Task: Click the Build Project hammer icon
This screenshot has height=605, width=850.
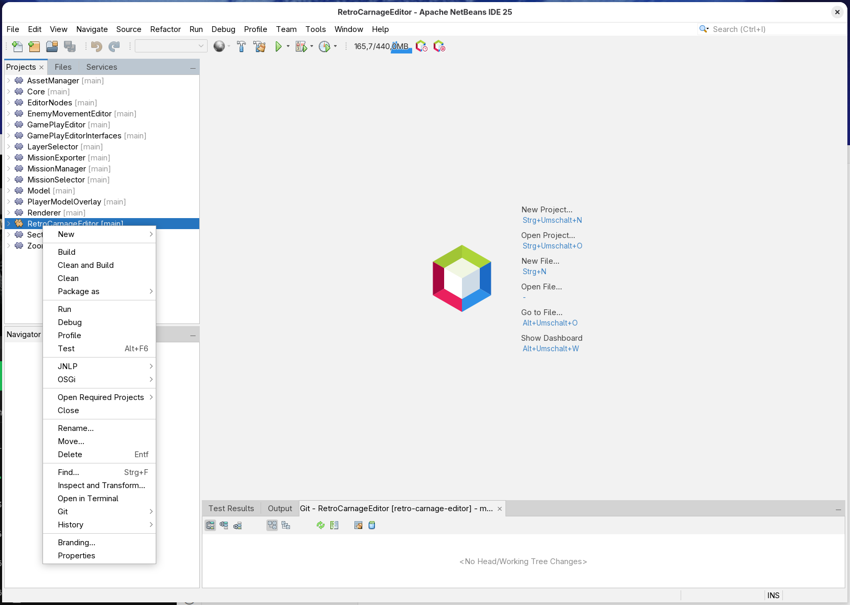Action: [241, 47]
